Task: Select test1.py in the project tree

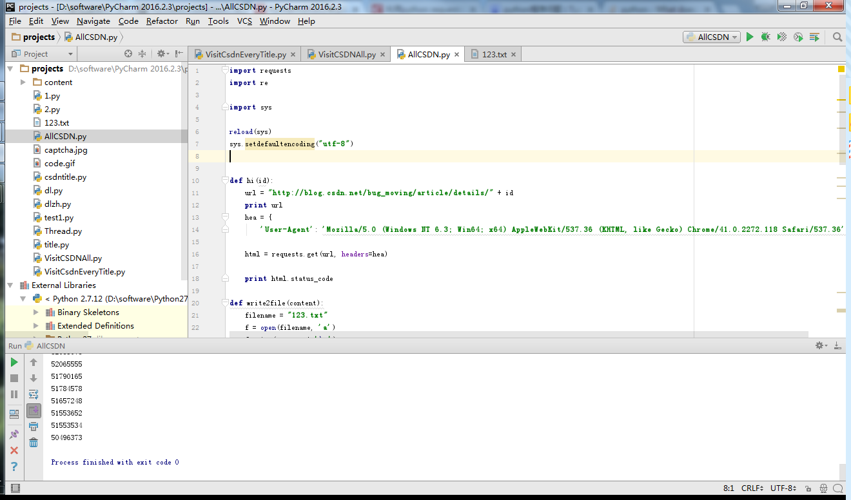Action: (x=59, y=217)
